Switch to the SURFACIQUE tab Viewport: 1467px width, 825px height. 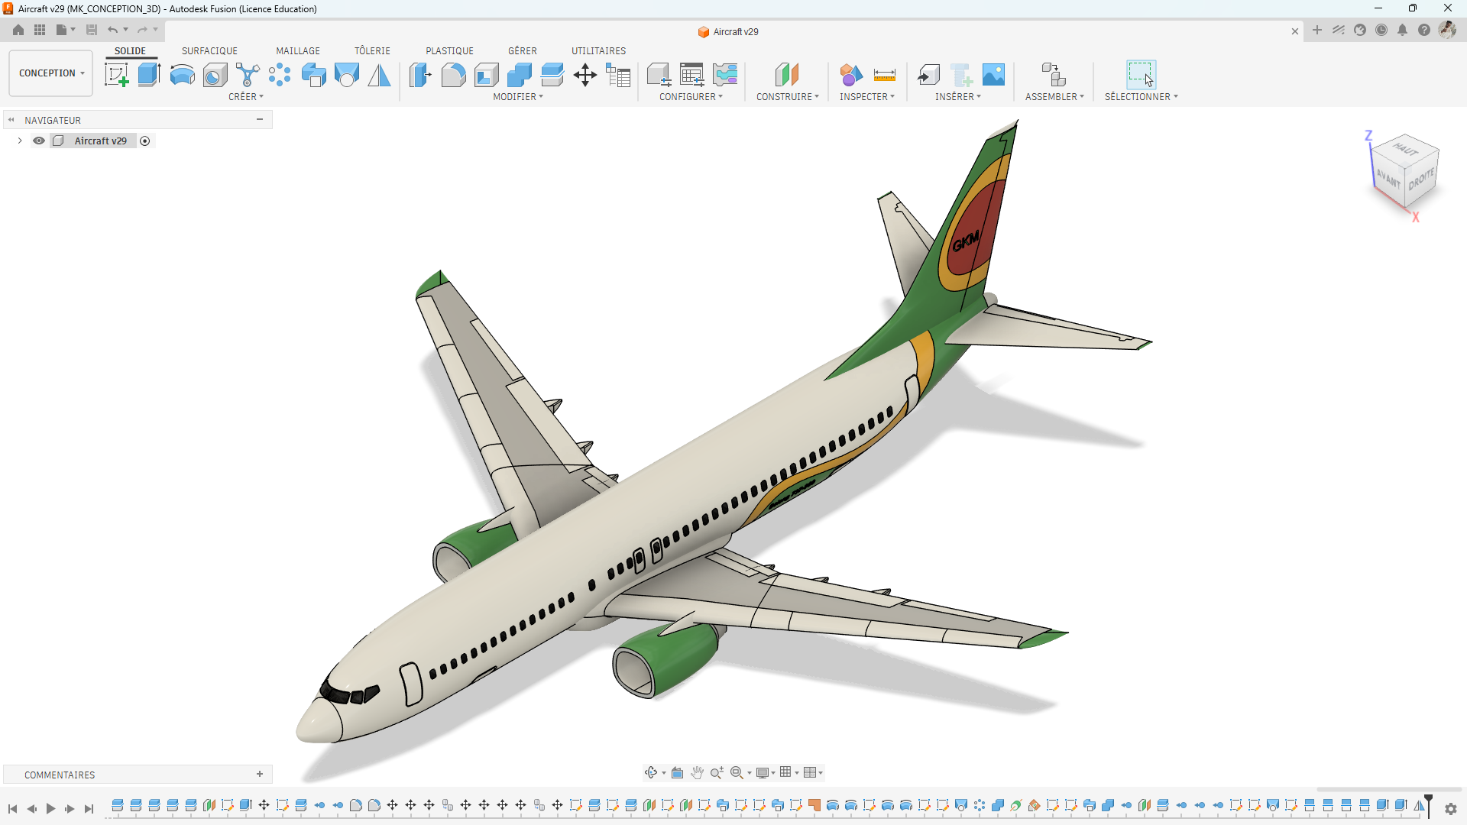[209, 51]
